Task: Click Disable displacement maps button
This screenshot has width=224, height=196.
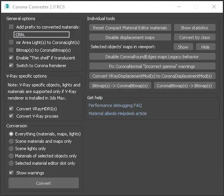Action: (x=130, y=37)
